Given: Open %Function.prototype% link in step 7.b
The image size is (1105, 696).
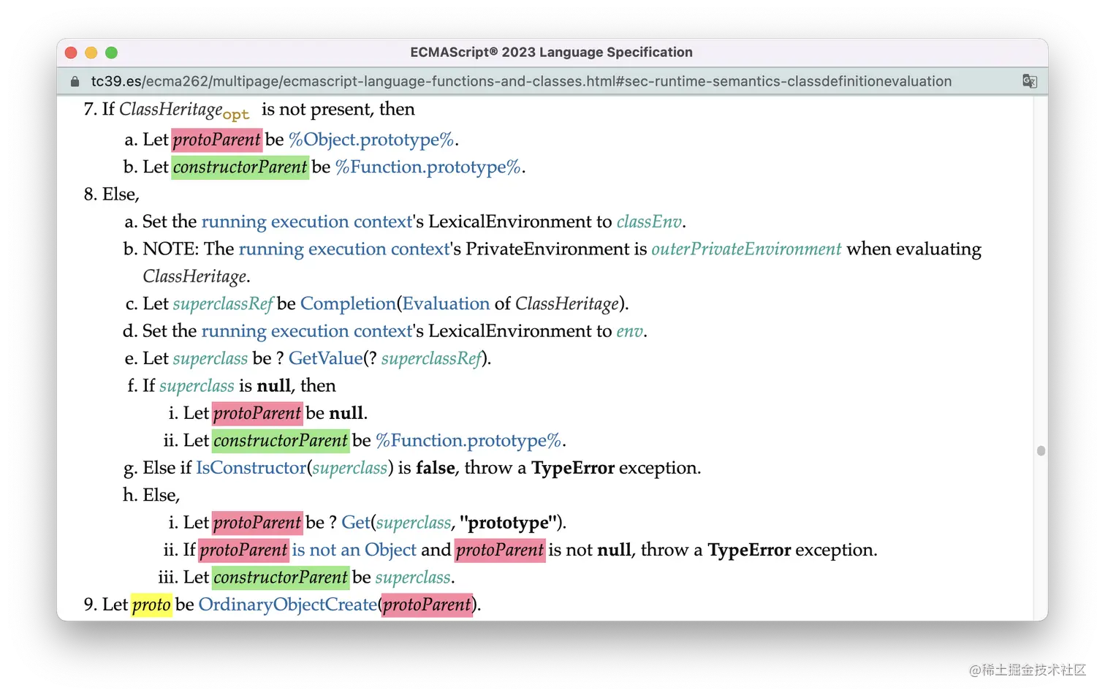Looking at the screenshot, I should tap(428, 167).
